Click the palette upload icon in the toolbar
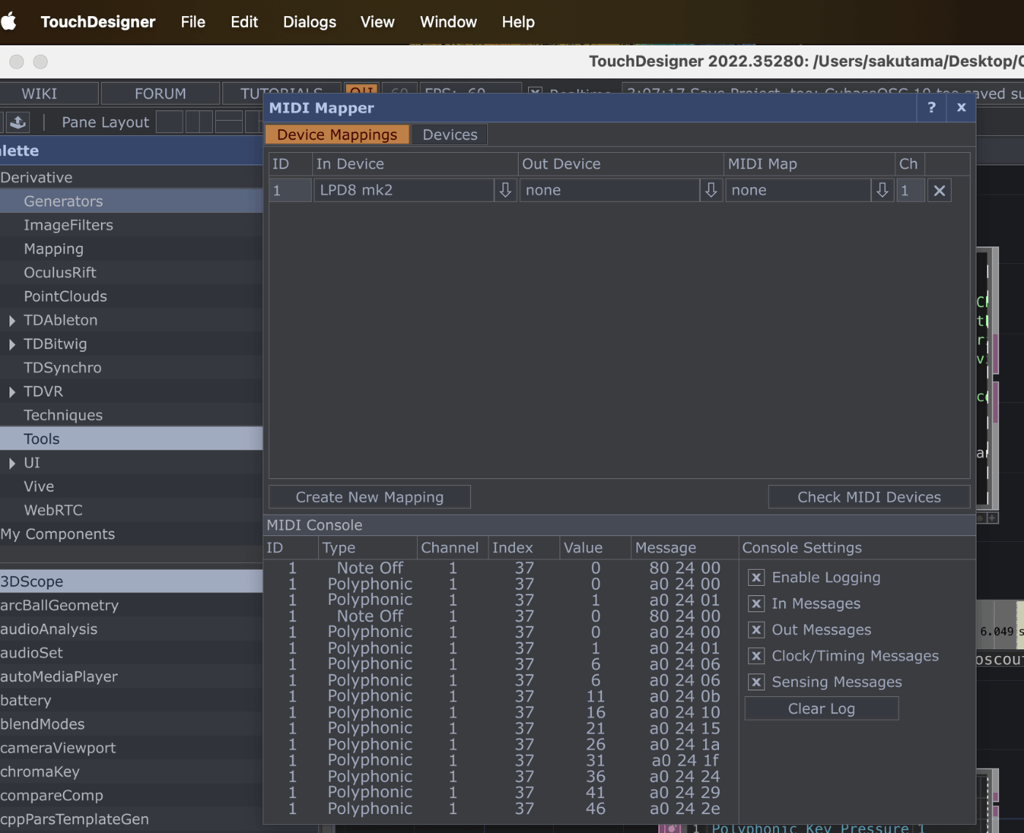This screenshot has width=1024, height=833. pos(18,122)
